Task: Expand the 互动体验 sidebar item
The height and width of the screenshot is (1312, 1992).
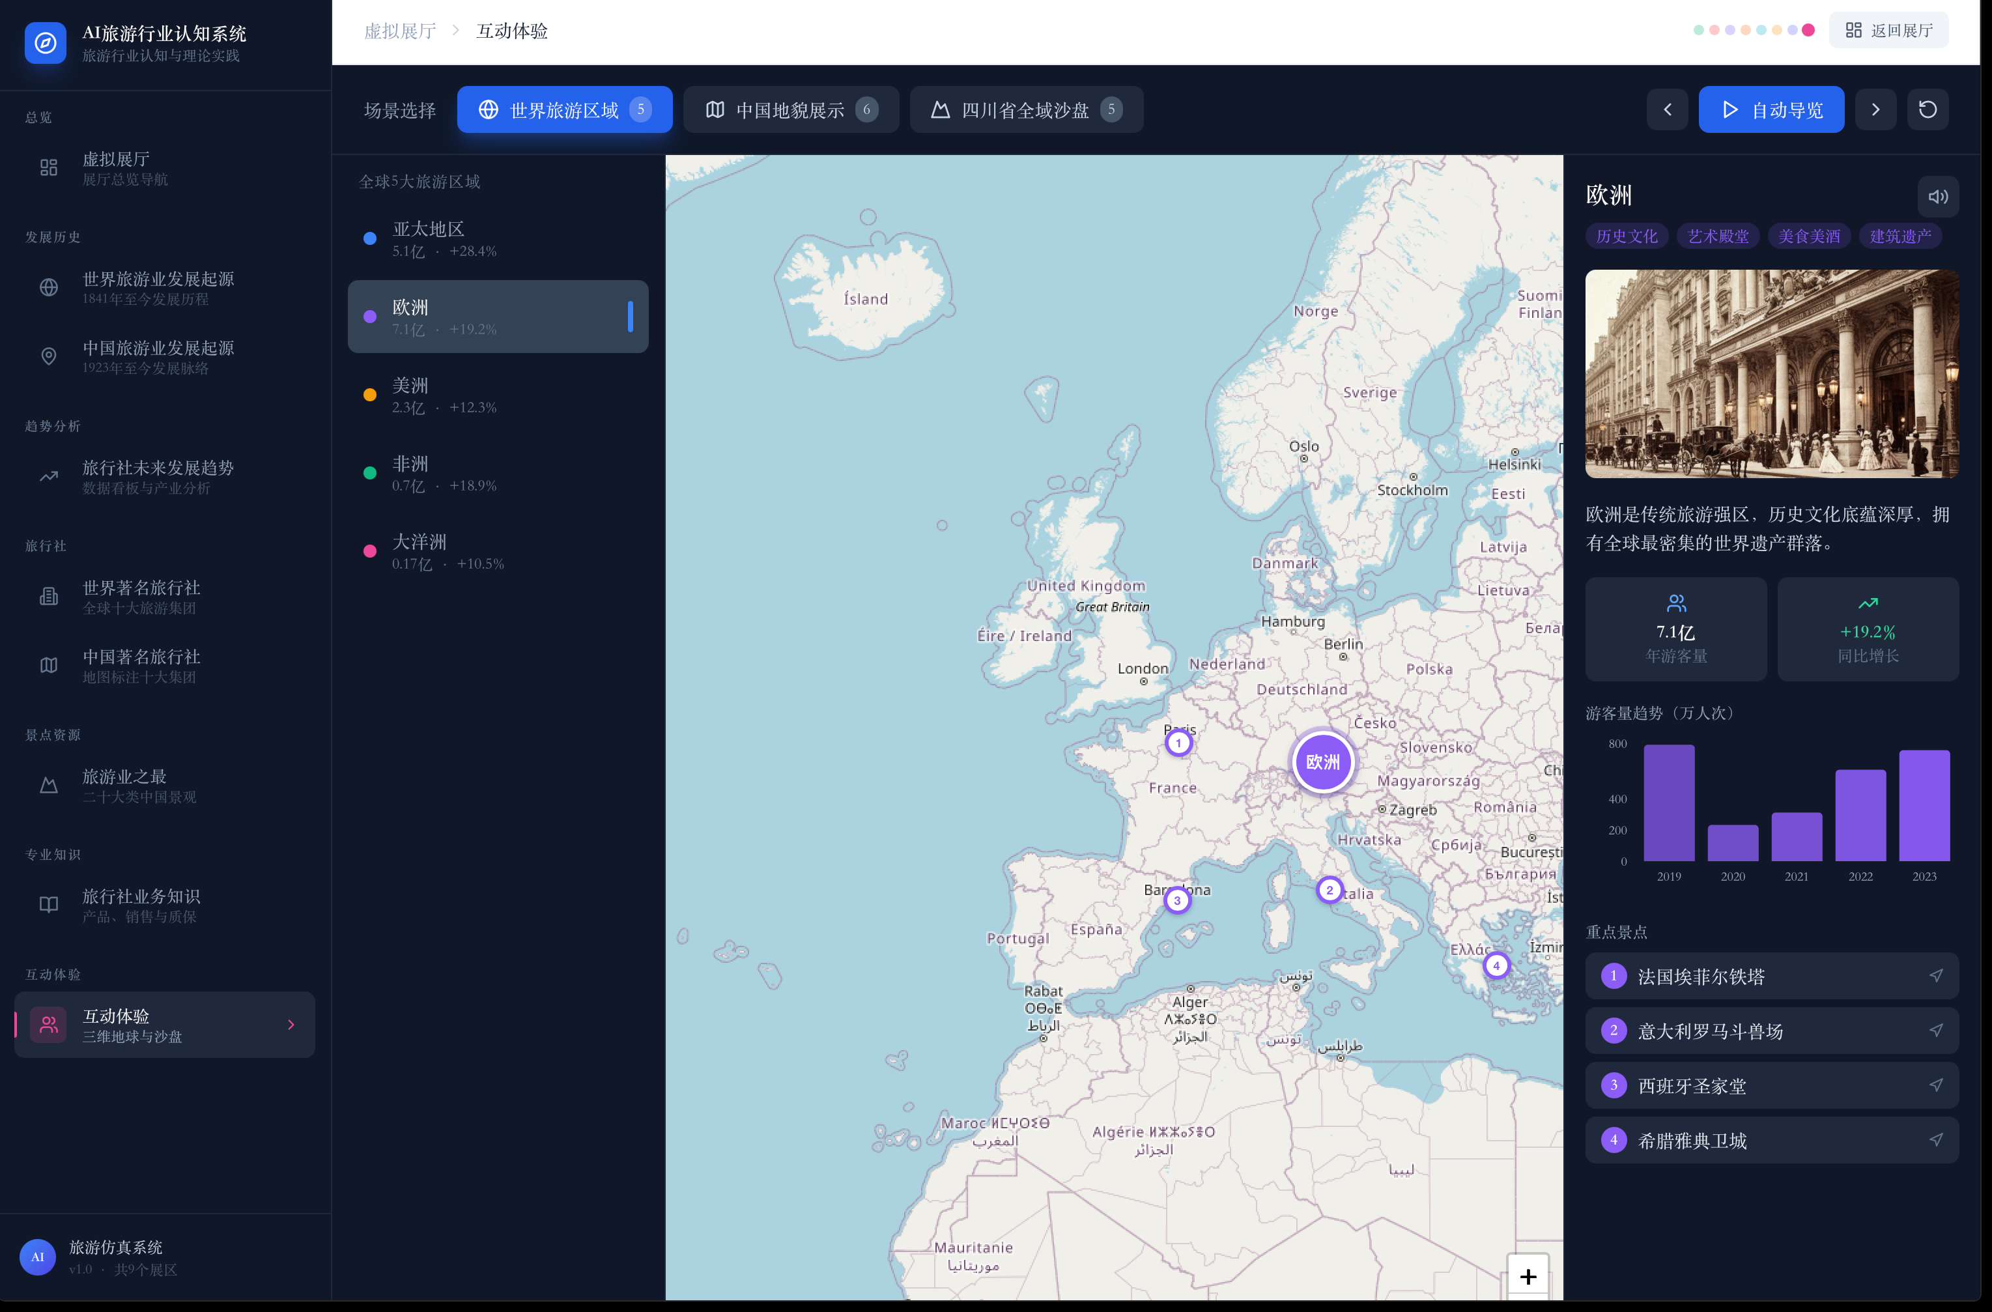Action: [x=291, y=1025]
